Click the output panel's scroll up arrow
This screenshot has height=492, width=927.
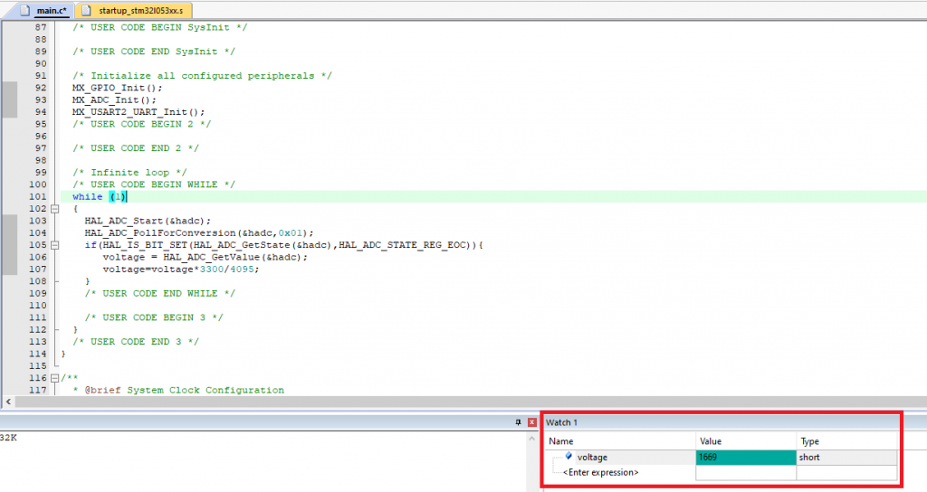tap(532, 438)
